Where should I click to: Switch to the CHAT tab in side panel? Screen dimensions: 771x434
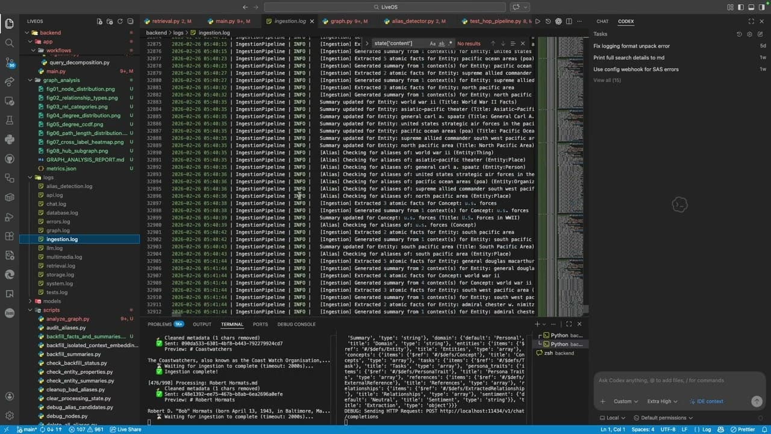click(602, 21)
